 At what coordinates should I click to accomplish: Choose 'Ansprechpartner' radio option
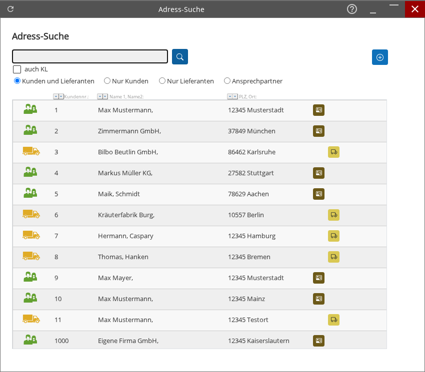(x=227, y=81)
